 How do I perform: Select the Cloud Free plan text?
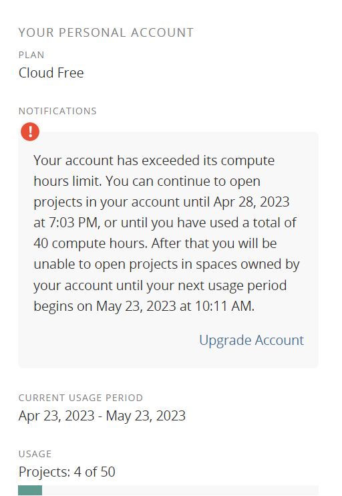tap(51, 73)
